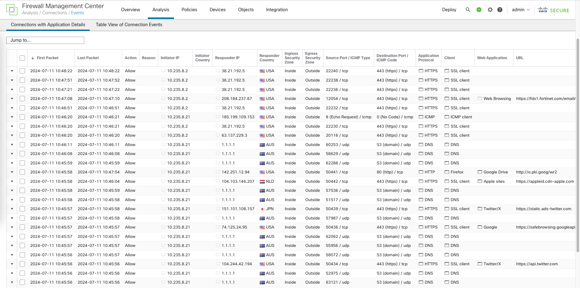Screen dimensions: 580x288
Task: Open the help question mark icon
Action: click(x=500, y=10)
